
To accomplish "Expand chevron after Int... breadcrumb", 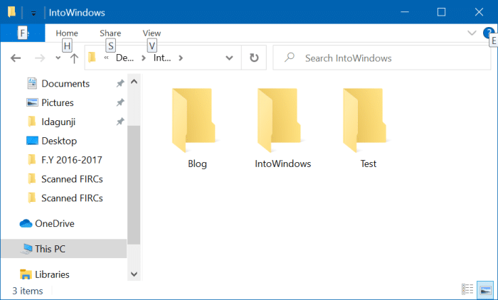I will pos(181,58).
